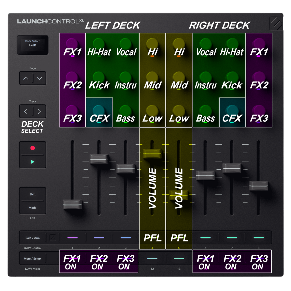Click the left deck VOLUME fader handle
Screen dimensions: 291x291
153,154
